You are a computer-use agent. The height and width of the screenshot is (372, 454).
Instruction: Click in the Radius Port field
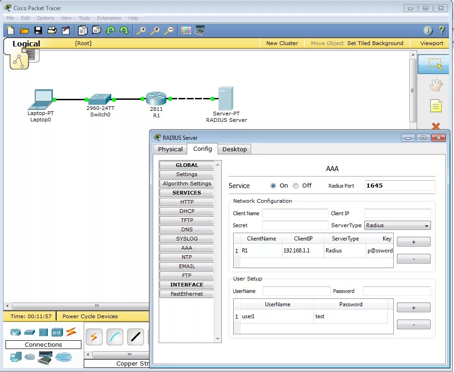click(x=400, y=186)
